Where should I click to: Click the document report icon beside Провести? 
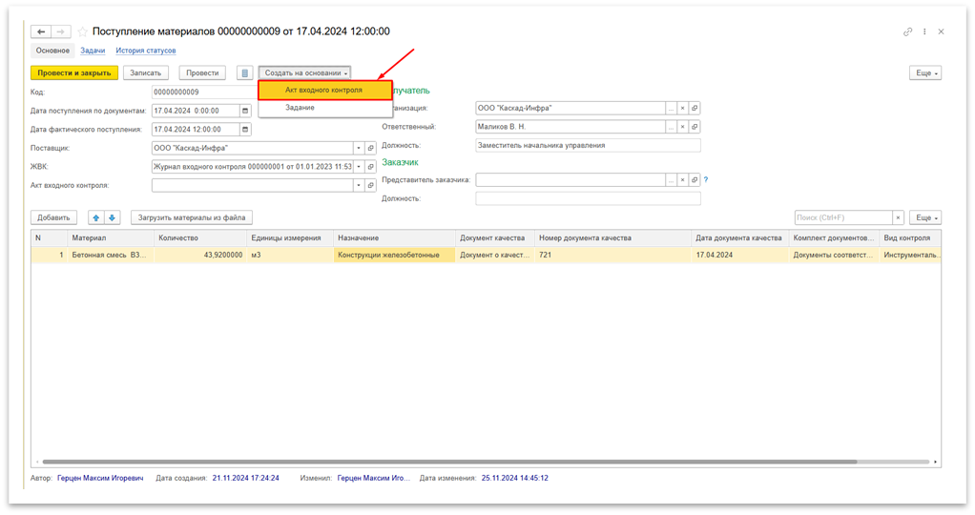click(244, 72)
